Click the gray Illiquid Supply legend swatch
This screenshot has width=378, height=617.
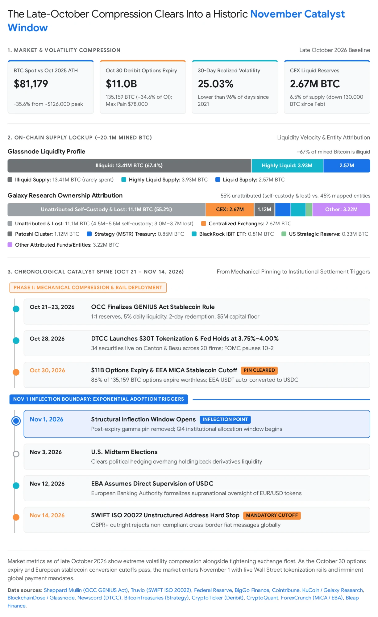click(x=10, y=180)
